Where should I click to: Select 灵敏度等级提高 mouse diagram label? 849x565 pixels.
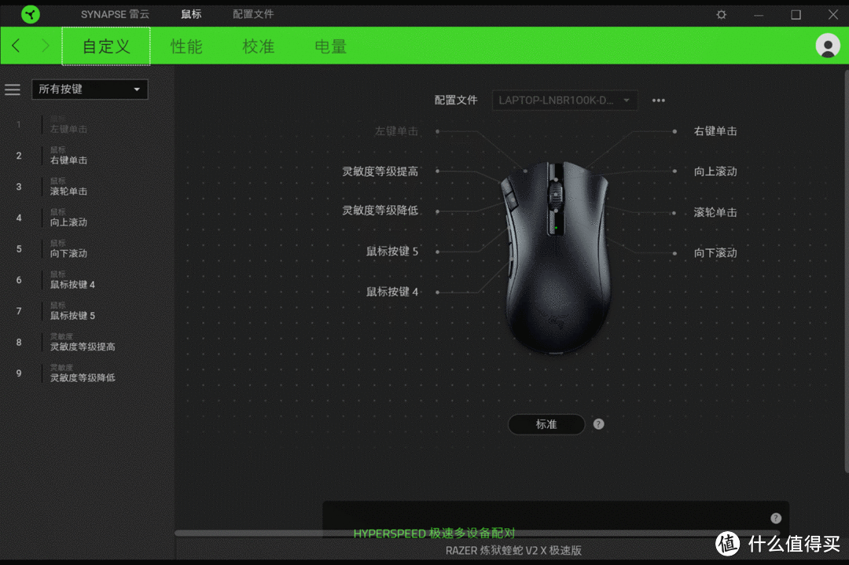380,171
